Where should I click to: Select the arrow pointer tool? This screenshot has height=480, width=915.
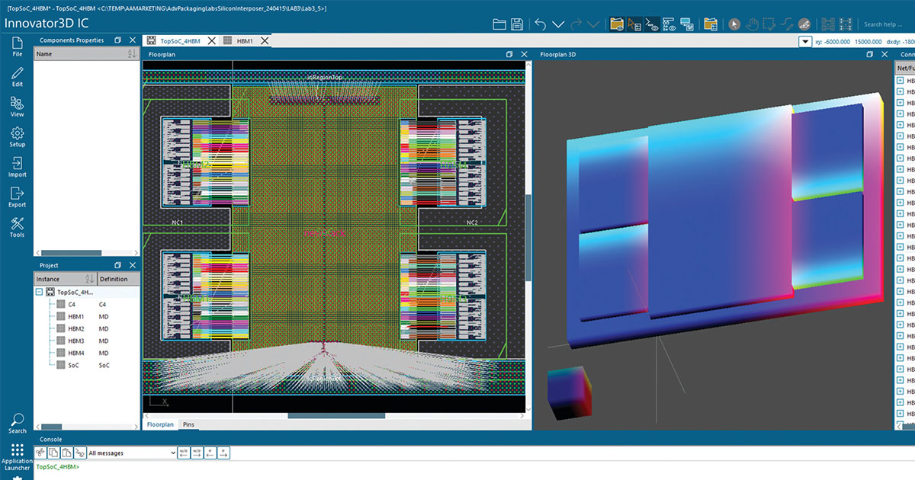734,24
